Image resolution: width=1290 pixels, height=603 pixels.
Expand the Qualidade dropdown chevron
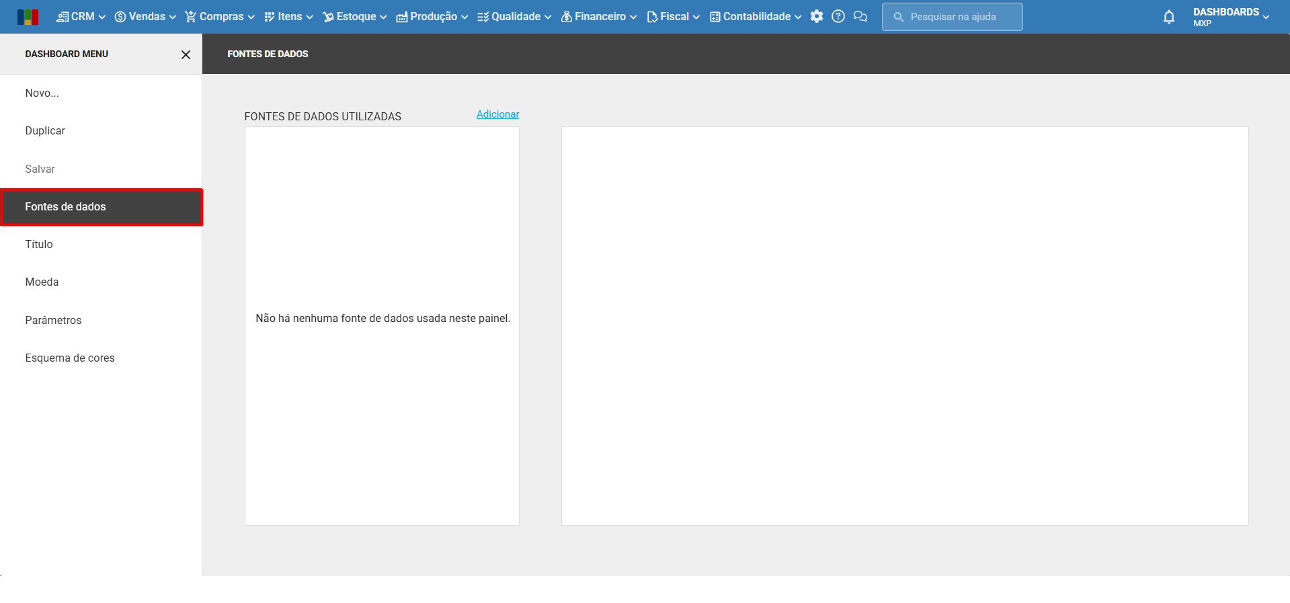point(548,17)
